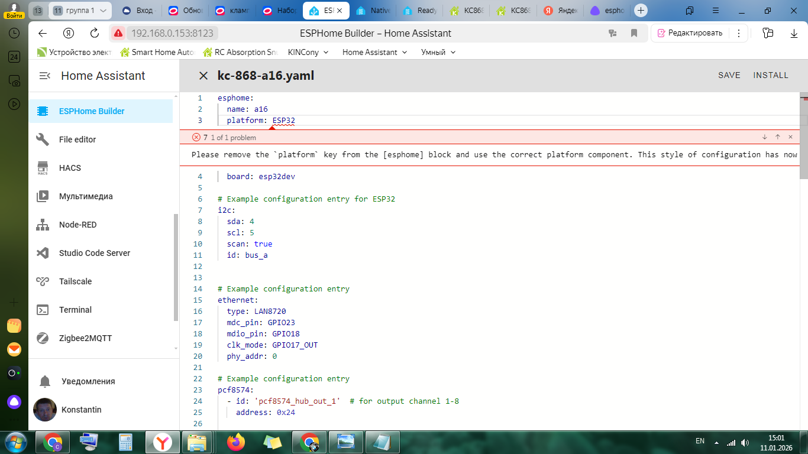Viewport: 808px width, 454px height.
Task: Switch to the Native browser tab
Action: click(375, 11)
